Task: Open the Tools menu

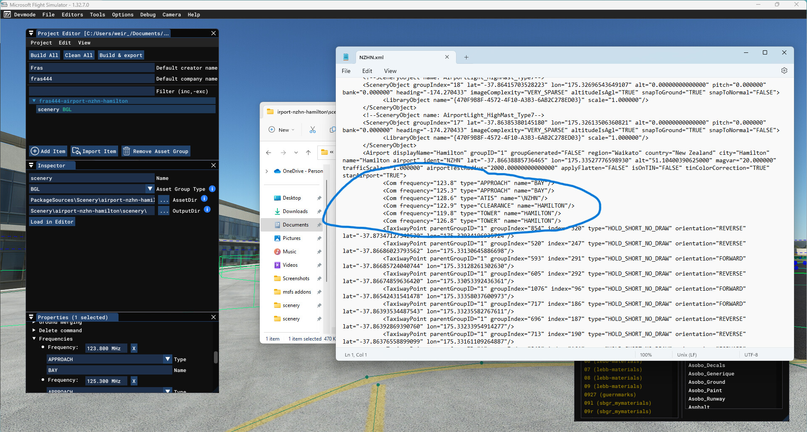Action: (x=98, y=14)
